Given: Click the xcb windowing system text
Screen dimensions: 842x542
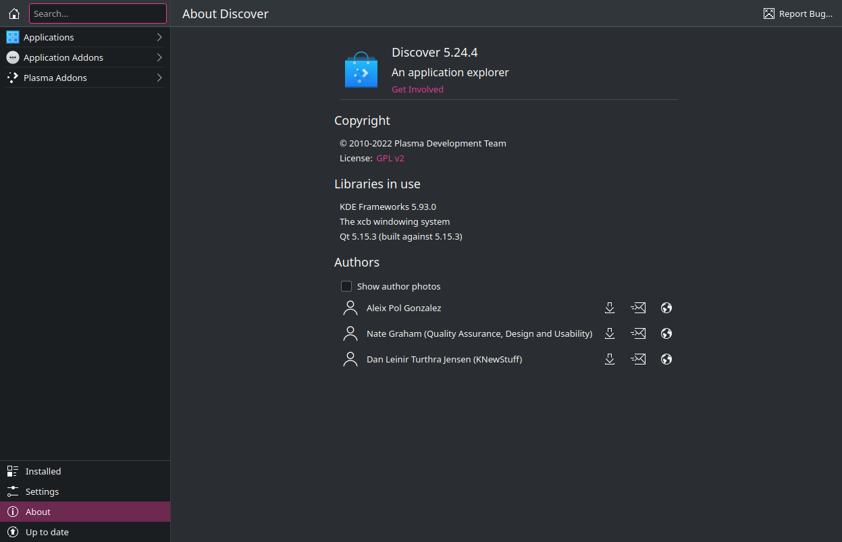Looking at the screenshot, I should [394, 221].
